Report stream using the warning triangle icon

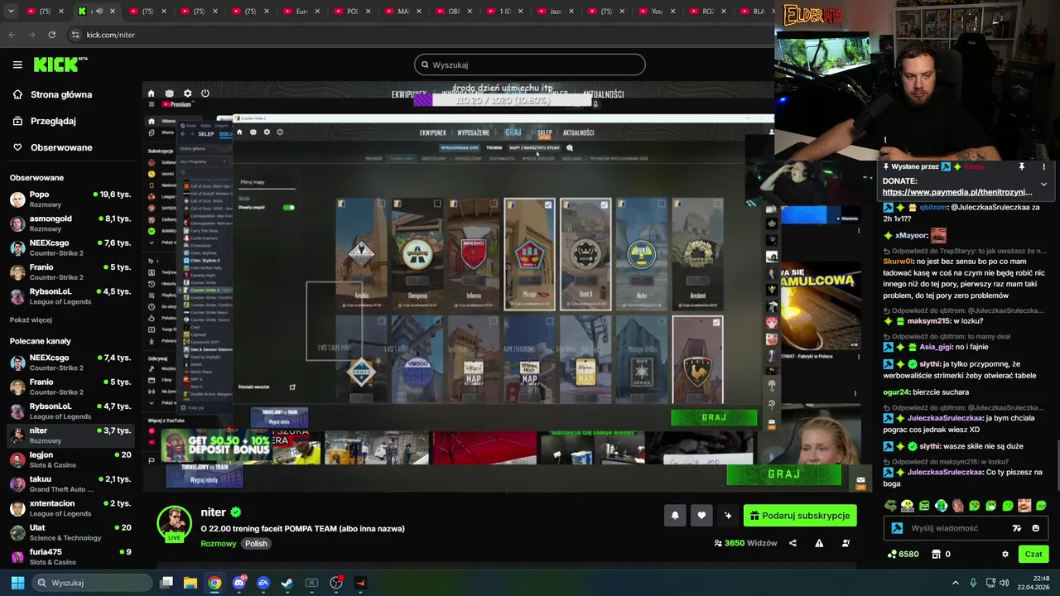(819, 543)
